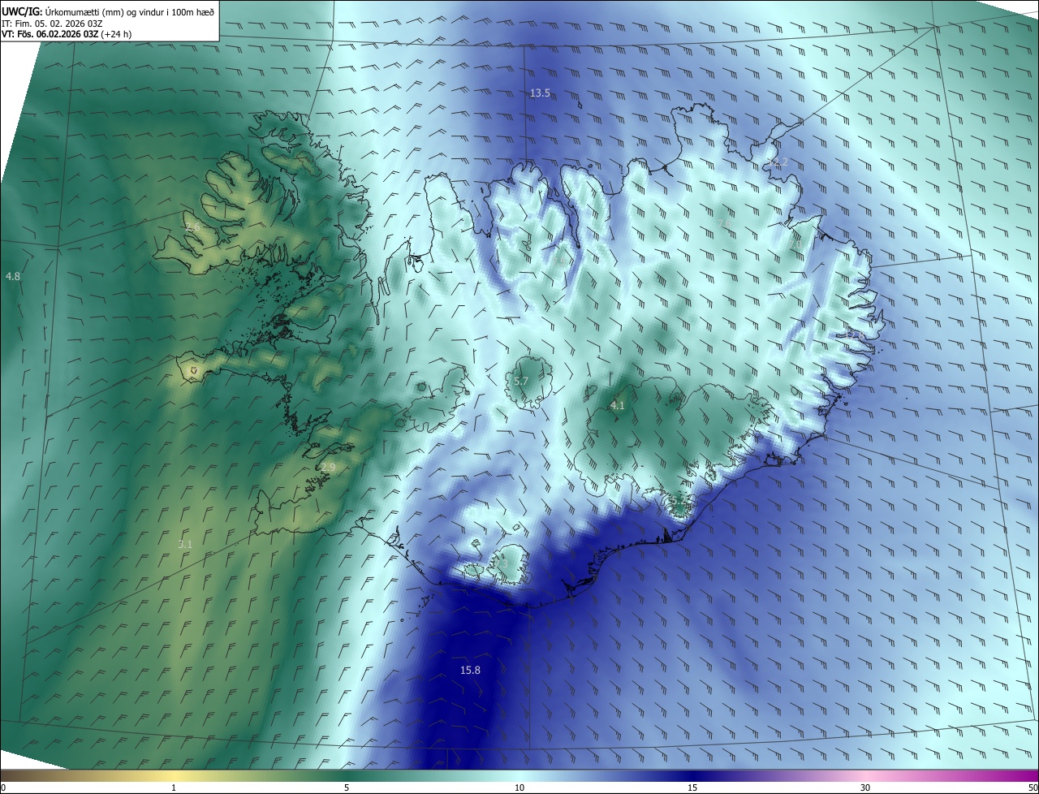The width and height of the screenshot is (1039, 794).
Task: Click the 2.9 value near Reykjanes
Action: point(328,467)
